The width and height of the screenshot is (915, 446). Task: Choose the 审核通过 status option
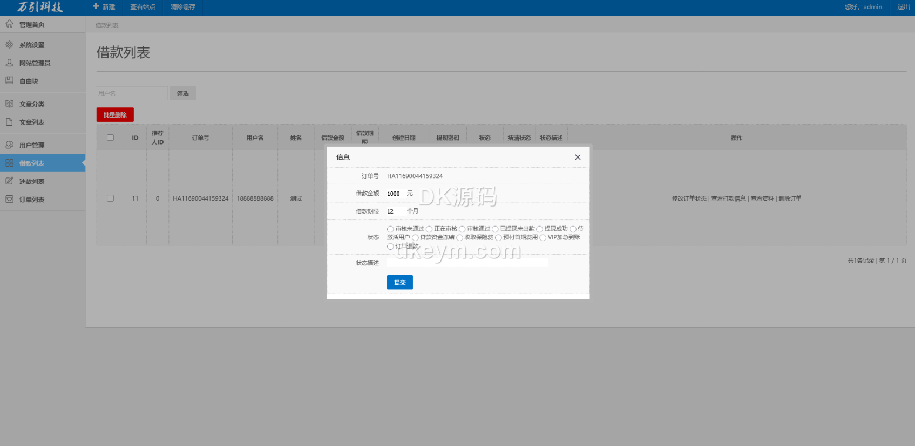[x=462, y=229]
